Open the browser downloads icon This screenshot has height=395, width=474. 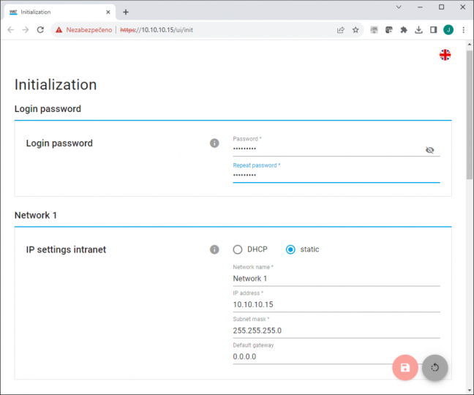click(418, 29)
